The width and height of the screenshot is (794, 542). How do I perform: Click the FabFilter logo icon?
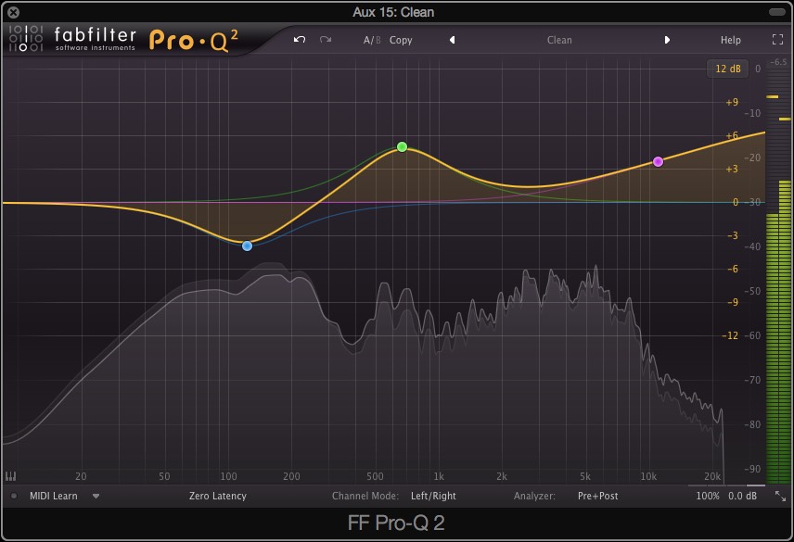click(26, 38)
